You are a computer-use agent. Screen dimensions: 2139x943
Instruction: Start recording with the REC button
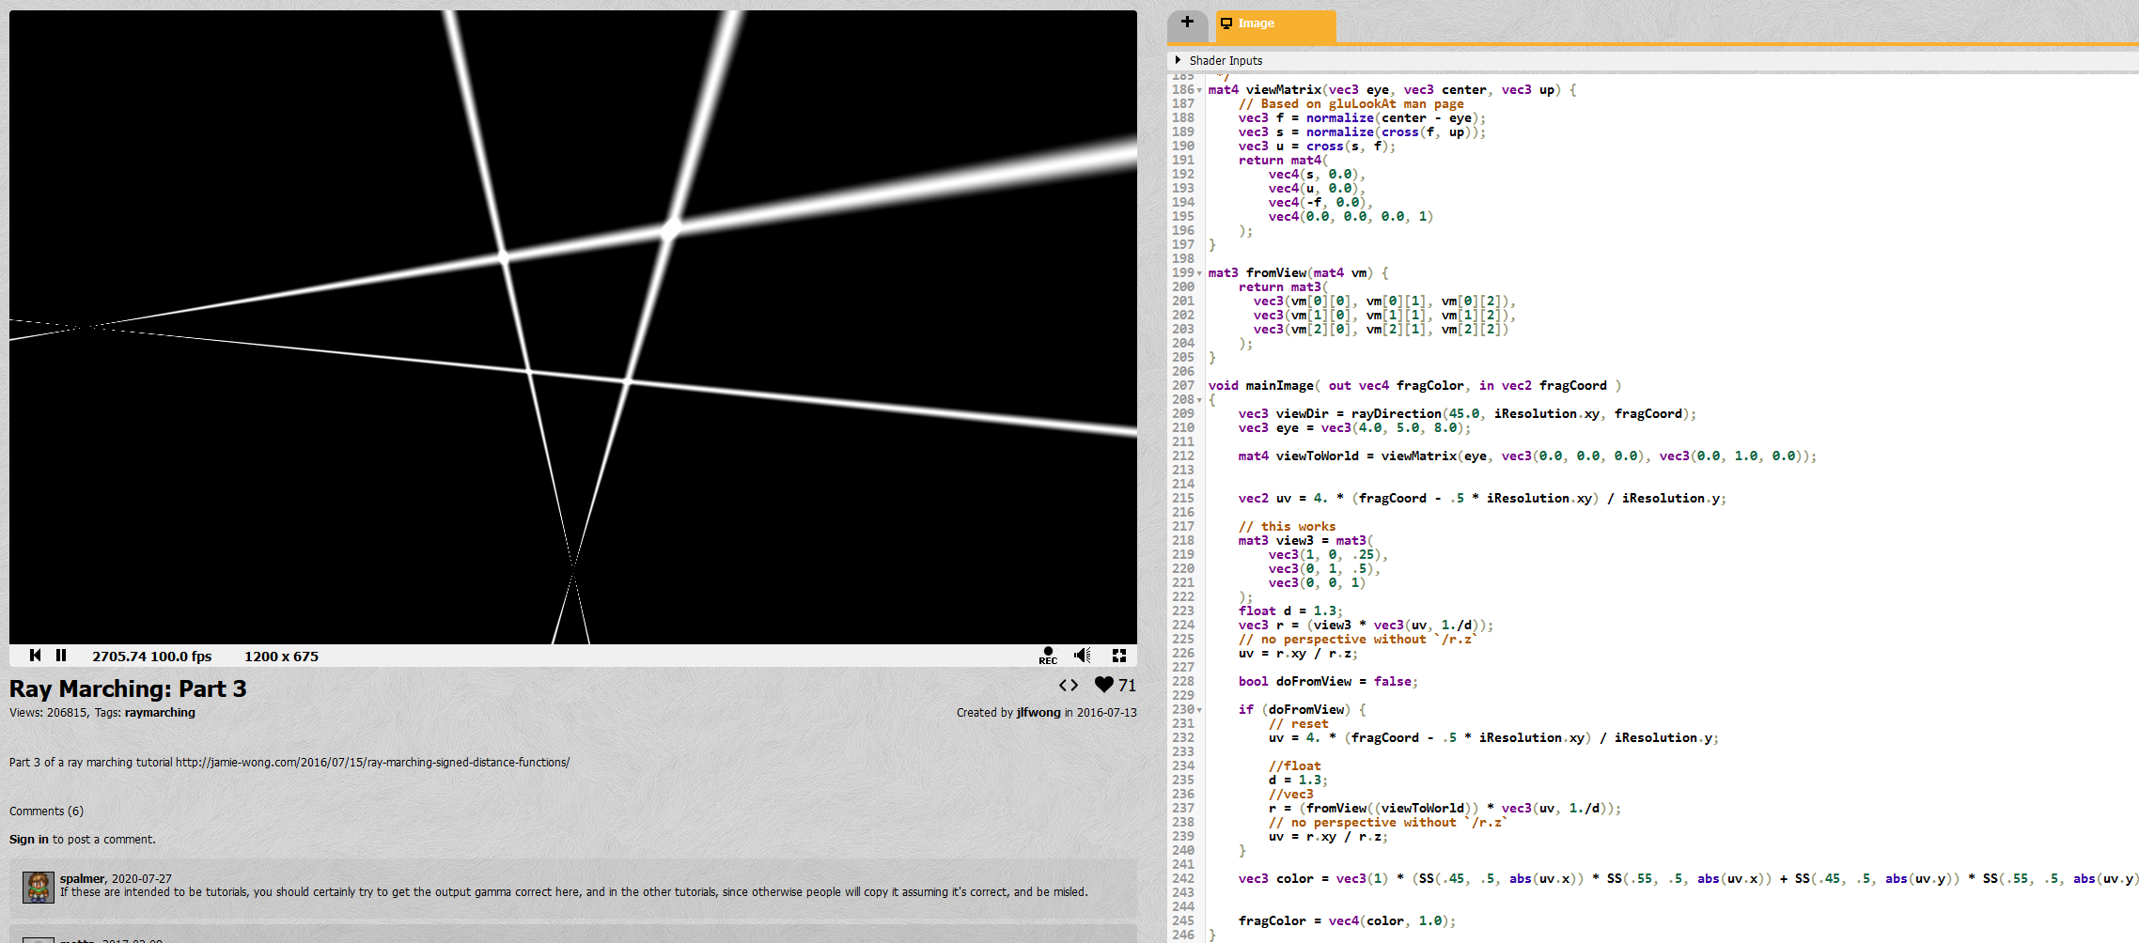click(1047, 656)
